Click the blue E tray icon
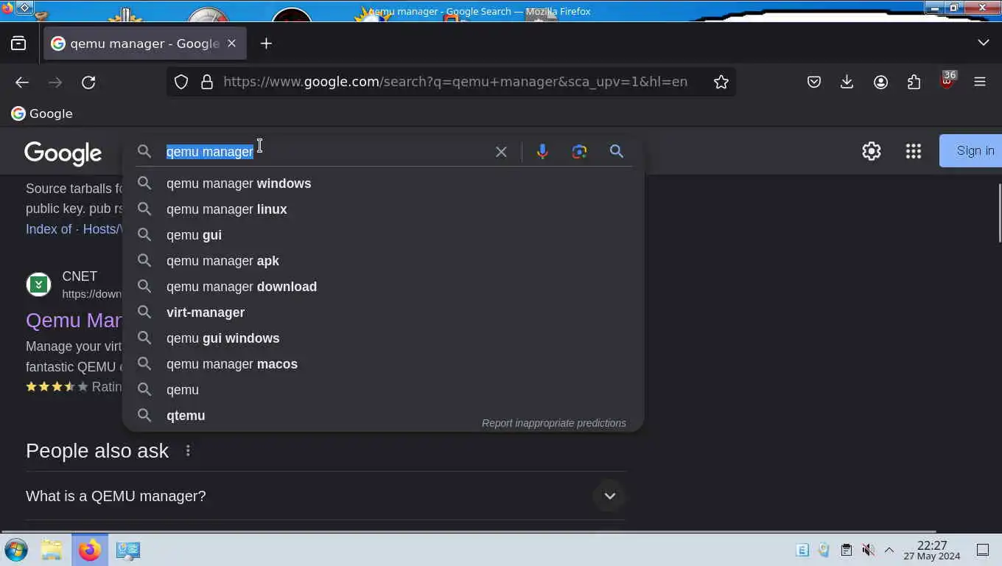Image resolution: width=1002 pixels, height=566 pixels. pos(803,550)
